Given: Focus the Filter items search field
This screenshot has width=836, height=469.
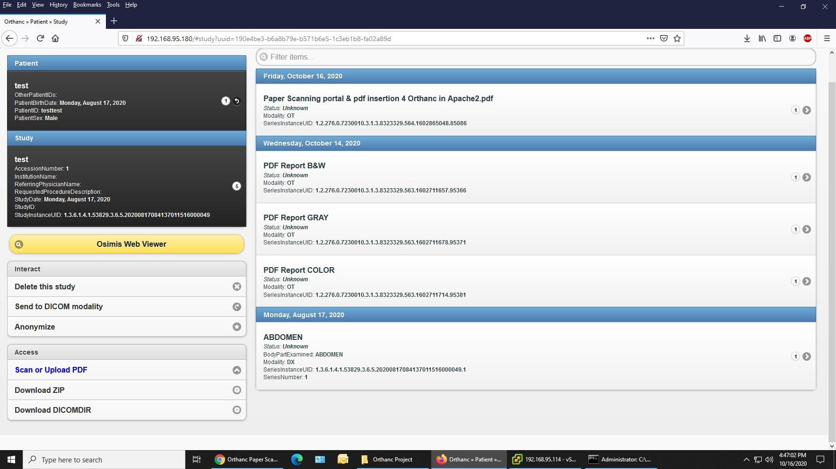Looking at the screenshot, I should coord(536,57).
